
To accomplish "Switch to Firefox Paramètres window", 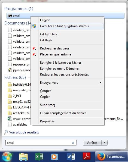I will coord(111,157).
